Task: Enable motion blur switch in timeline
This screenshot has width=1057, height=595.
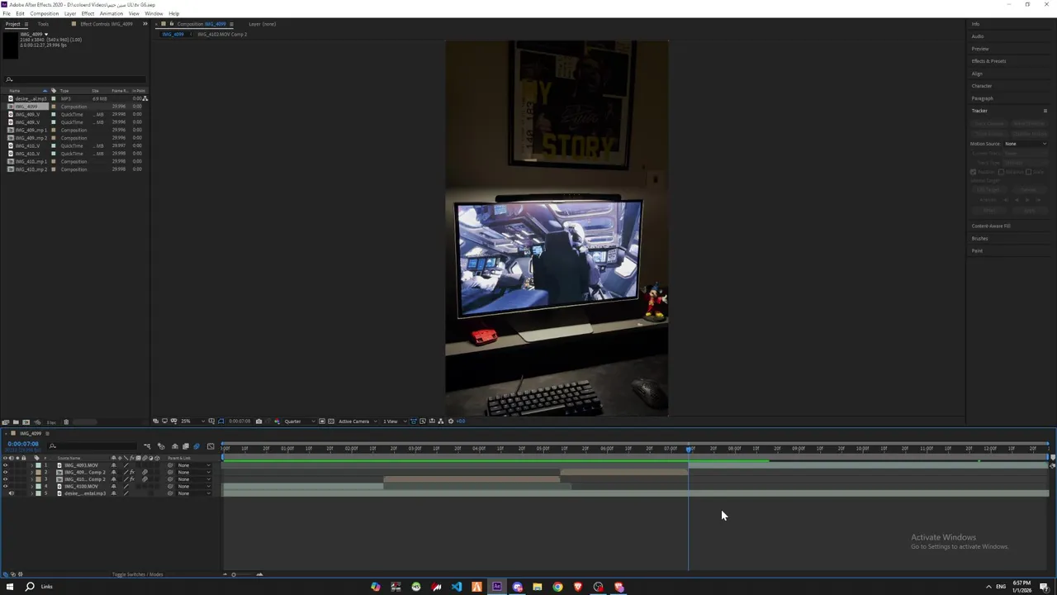Action: click(197, 446)
